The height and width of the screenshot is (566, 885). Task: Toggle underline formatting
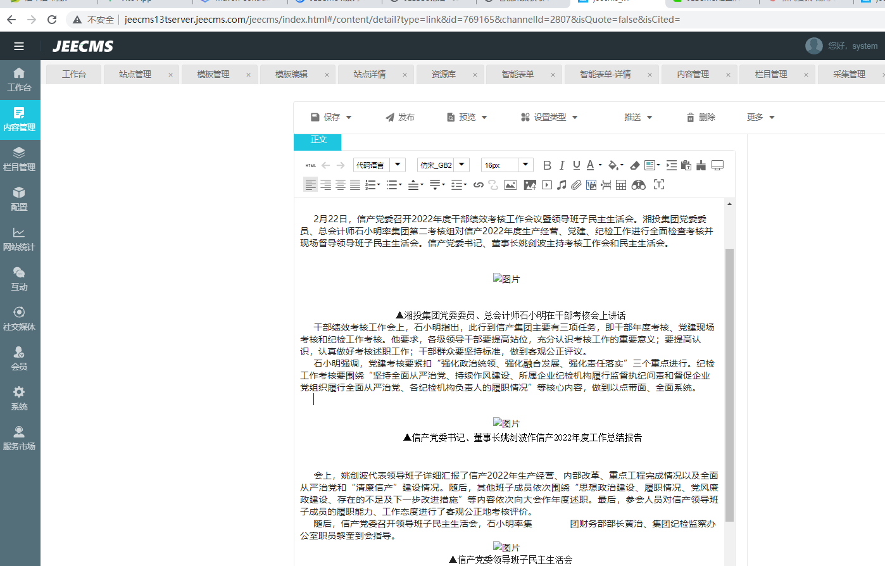(576, 165)
